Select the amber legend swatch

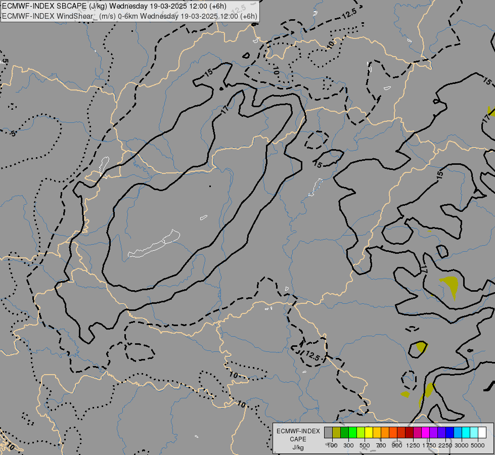click(377, 433)
